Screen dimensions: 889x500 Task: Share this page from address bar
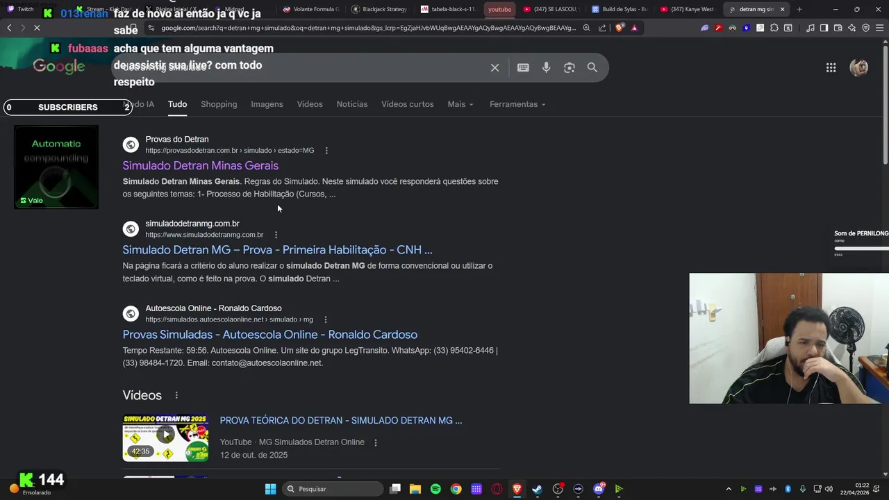602,28
